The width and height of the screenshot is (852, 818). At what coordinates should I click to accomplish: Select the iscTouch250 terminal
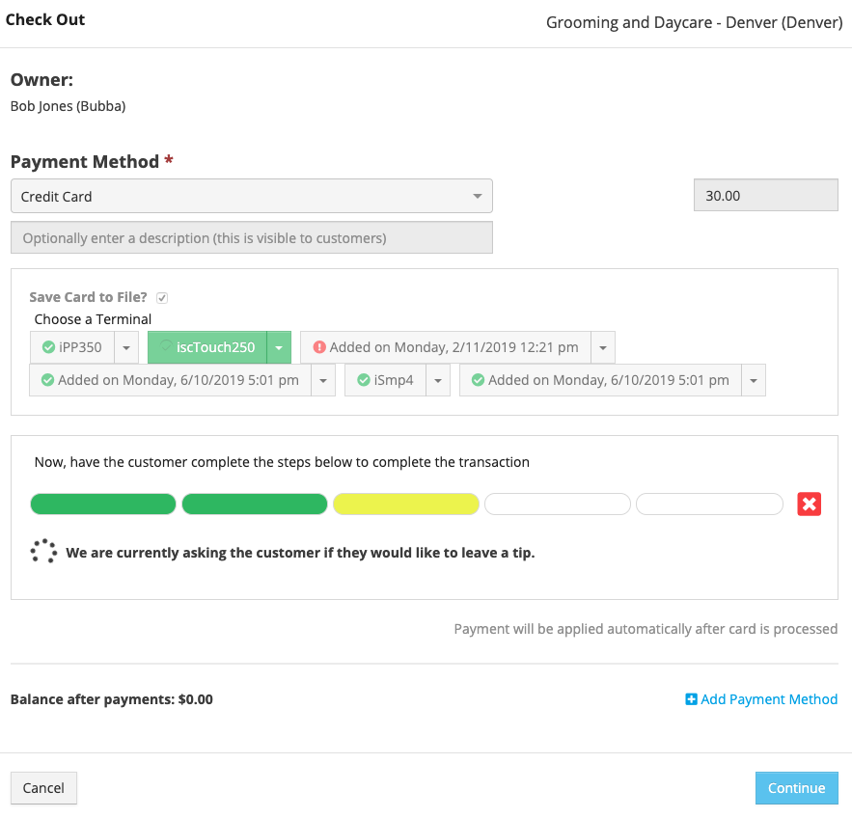pyautogui.click(x=207, y=347)
